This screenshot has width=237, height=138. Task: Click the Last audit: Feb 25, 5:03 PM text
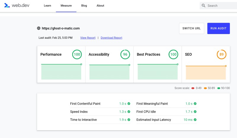pos(55,38)
